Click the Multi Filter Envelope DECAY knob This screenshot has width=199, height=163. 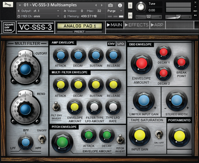[78, 85]
